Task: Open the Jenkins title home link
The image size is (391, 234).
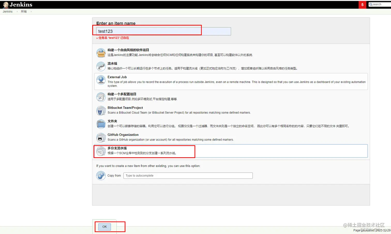Action: coord(21,5)
